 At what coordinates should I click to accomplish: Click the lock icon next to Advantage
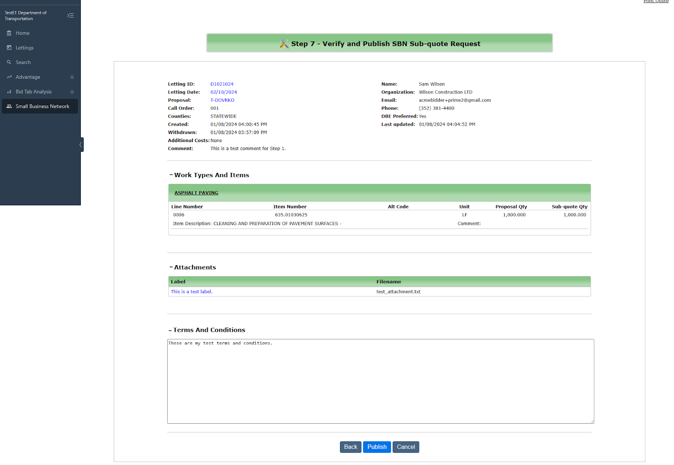pyautogui.click(x=72, y=77)
